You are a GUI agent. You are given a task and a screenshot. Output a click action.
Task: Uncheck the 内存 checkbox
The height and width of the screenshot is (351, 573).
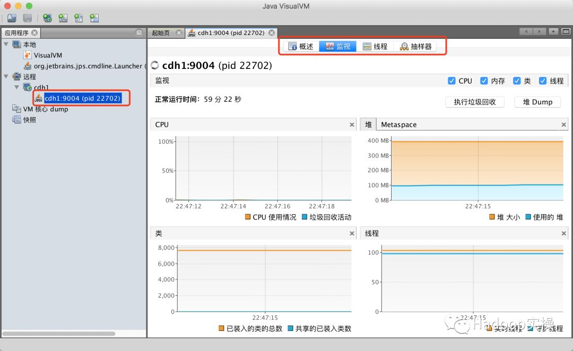(484, 81)
